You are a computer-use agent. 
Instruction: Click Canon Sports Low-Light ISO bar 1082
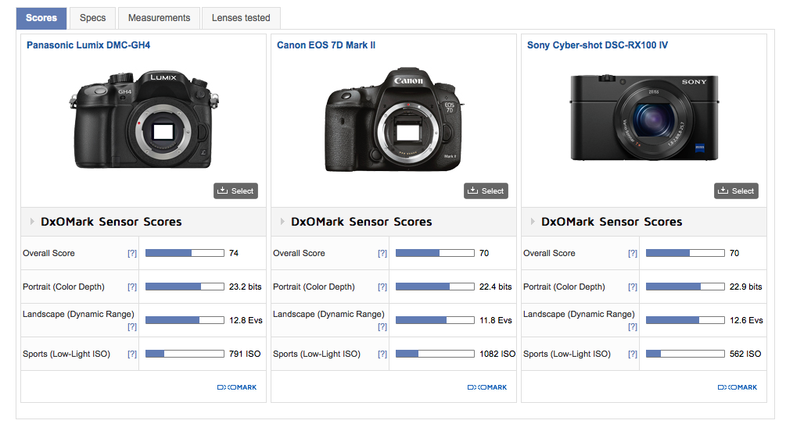click(435, 354)
